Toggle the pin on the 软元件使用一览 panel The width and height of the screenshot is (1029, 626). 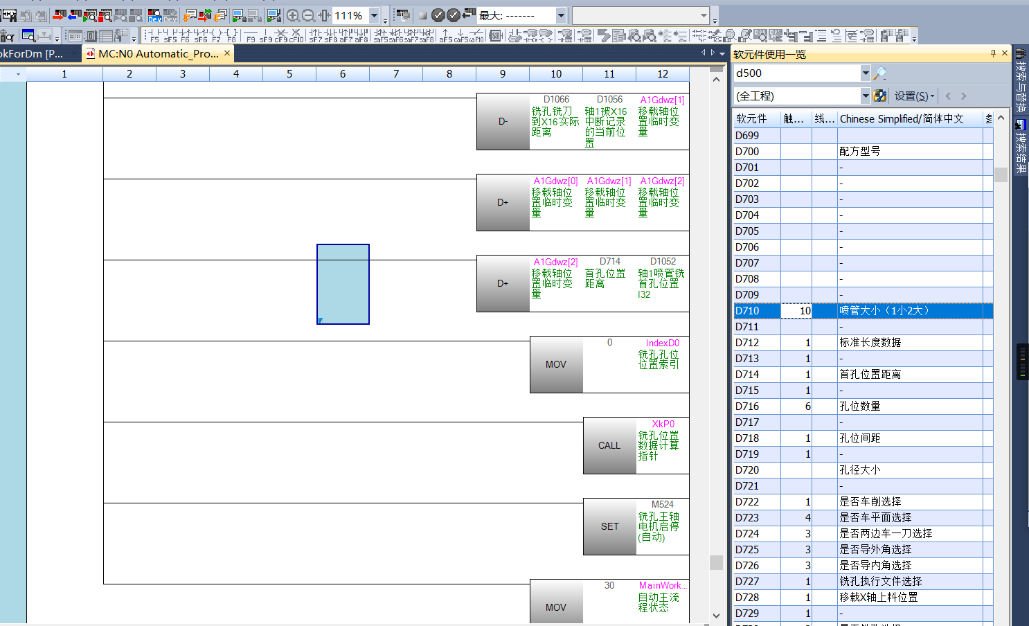click(x=993, y=53)
